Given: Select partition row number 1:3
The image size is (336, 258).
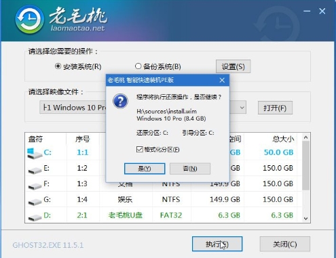Looking at the screenshot, I should tap(82, 184).
